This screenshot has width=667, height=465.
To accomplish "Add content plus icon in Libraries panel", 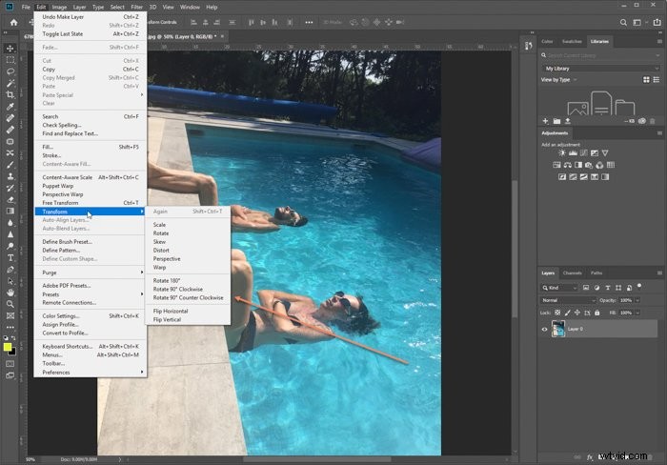I will [x=545, y=121].
